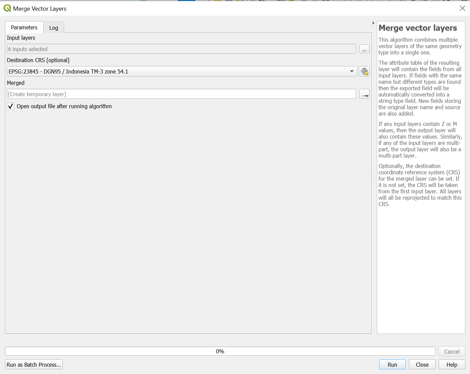Screen dimensions: 470x374
Task: Switch to the Parameters tab
Action: [24, 27]
